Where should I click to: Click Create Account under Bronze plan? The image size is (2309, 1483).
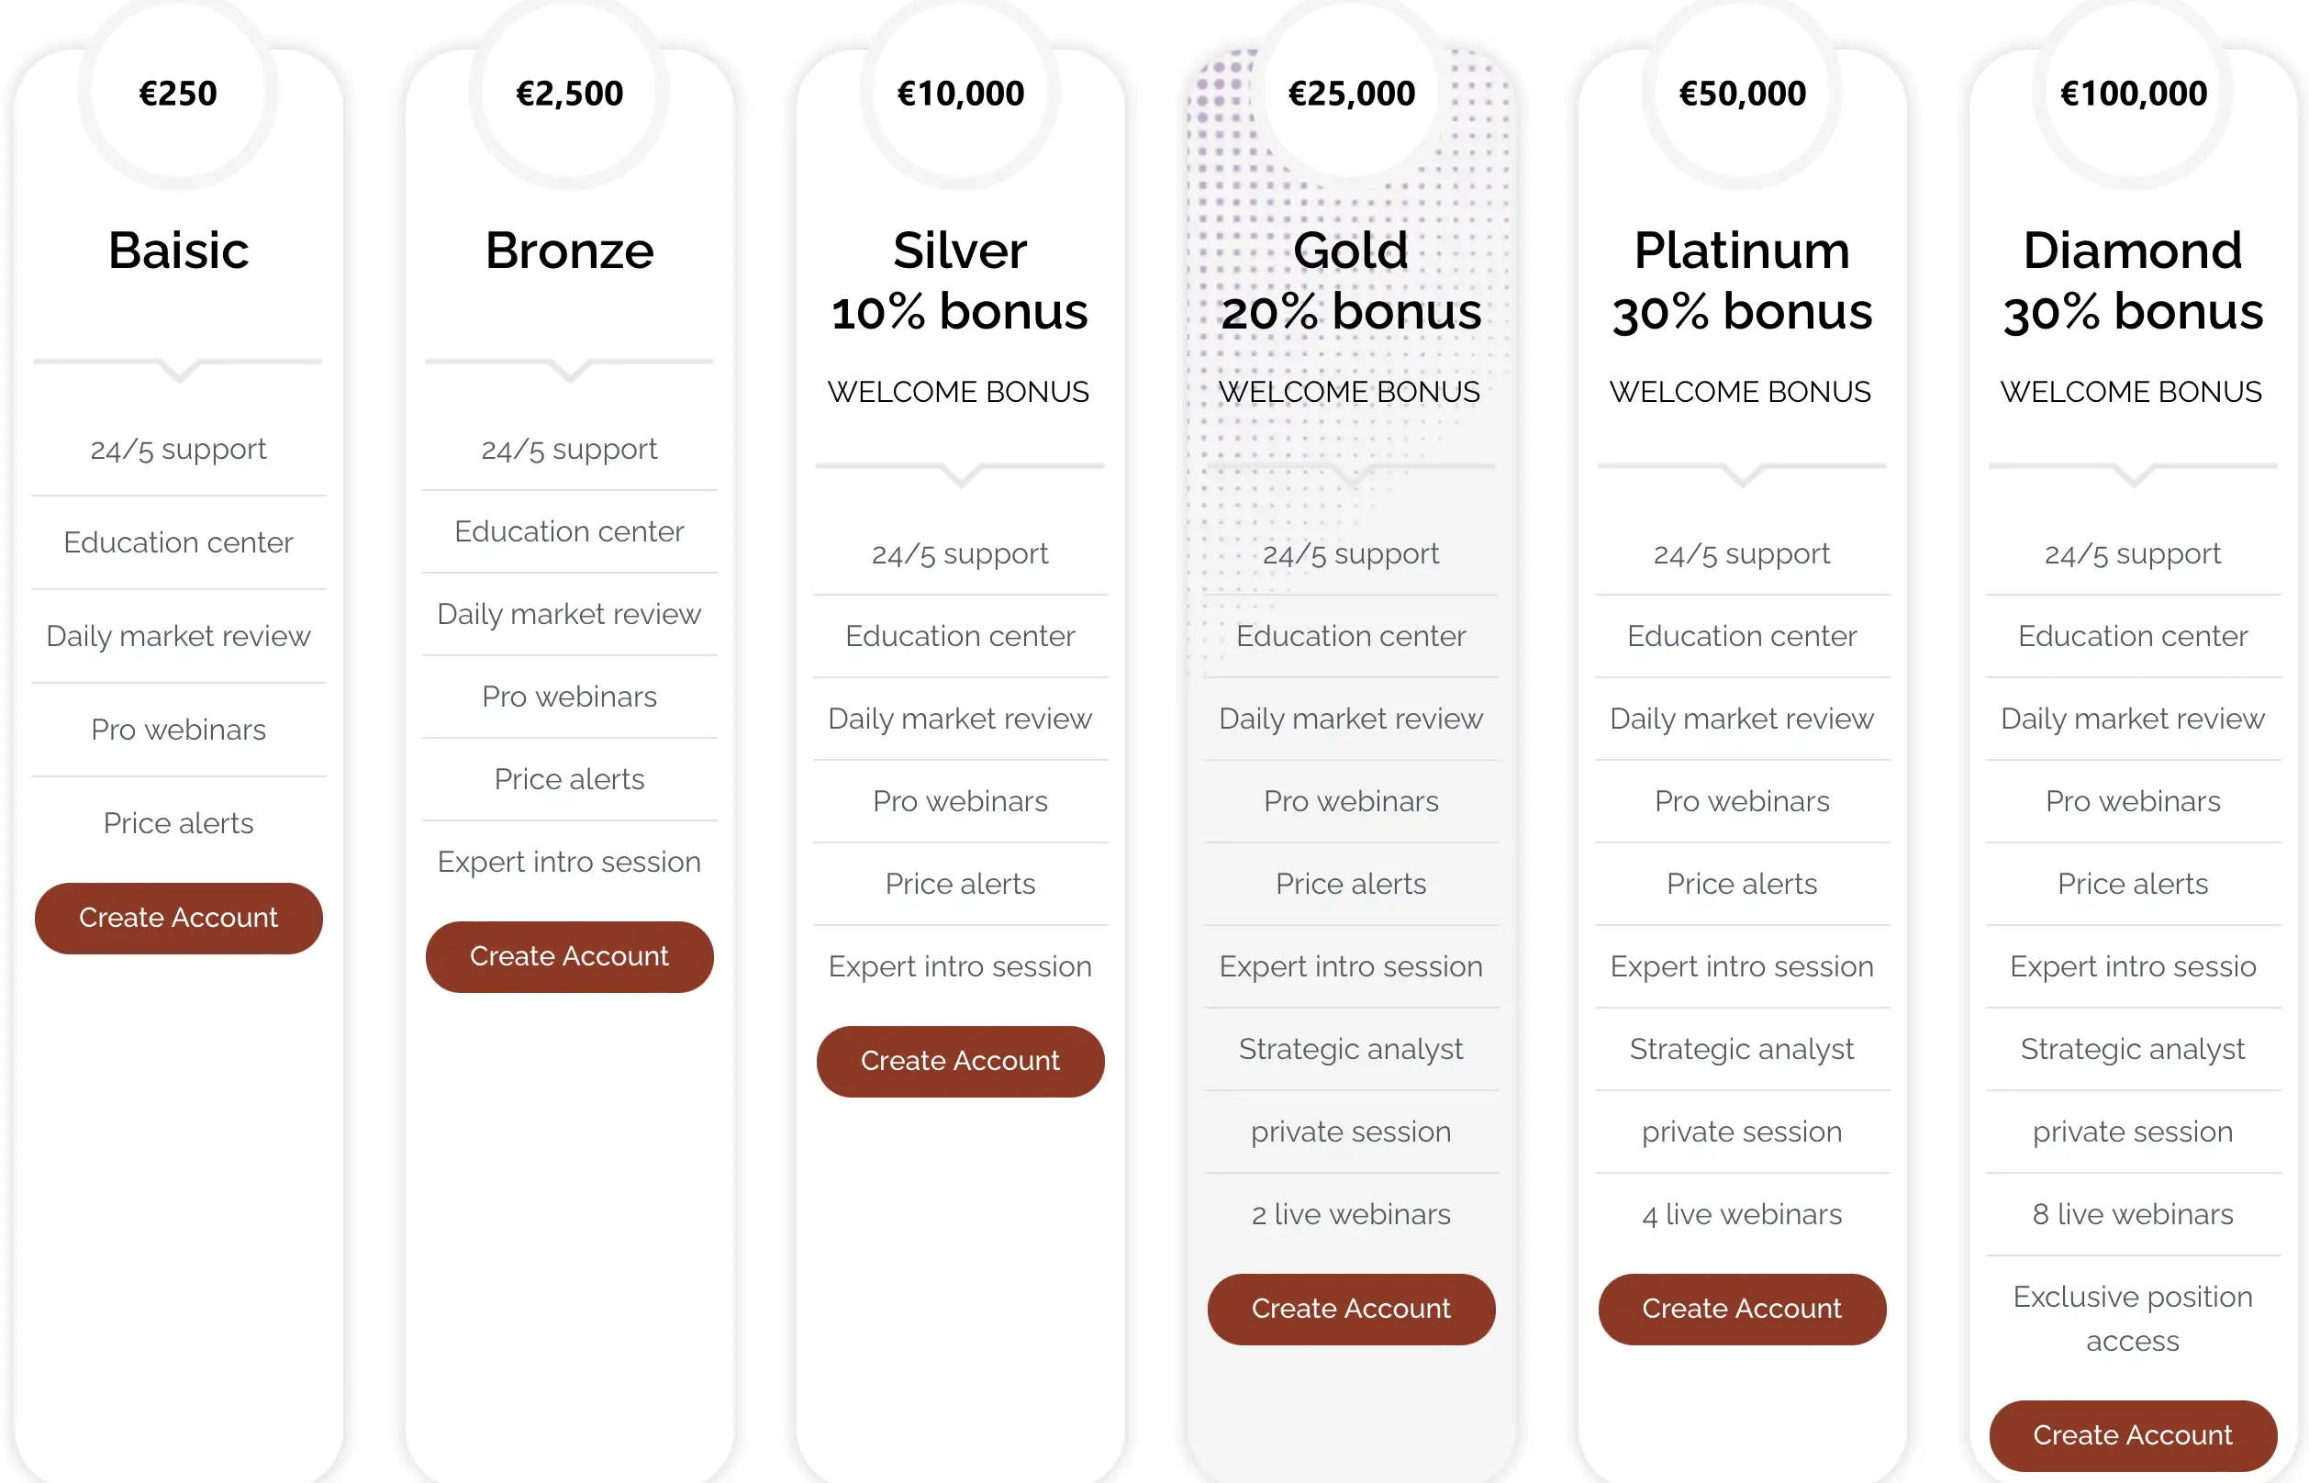coord(569,956)
